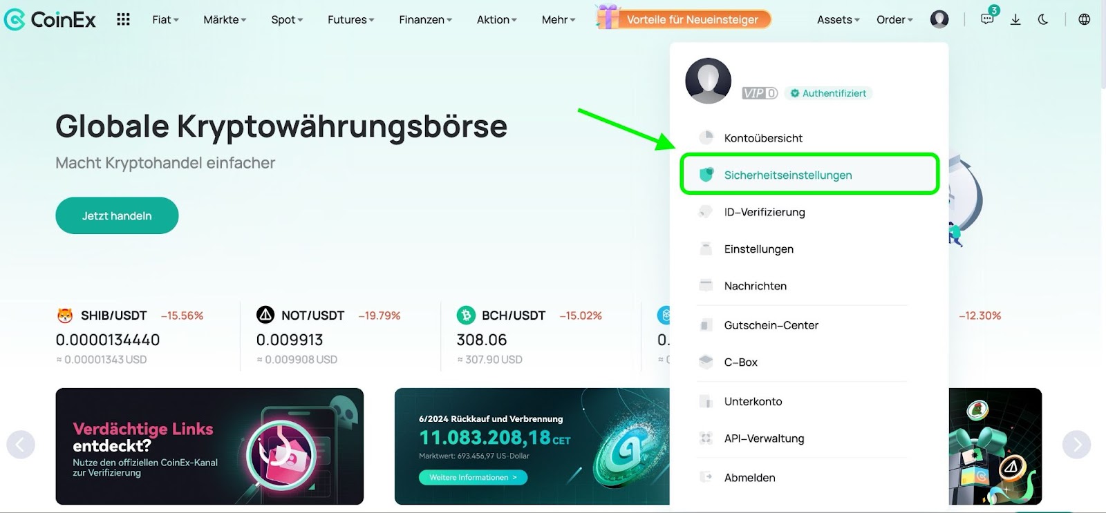Image resolution: width=1106 pixels, height=513 pixels.
Task: Open the Verdächtige Links banner
Action: pos(209,446)
